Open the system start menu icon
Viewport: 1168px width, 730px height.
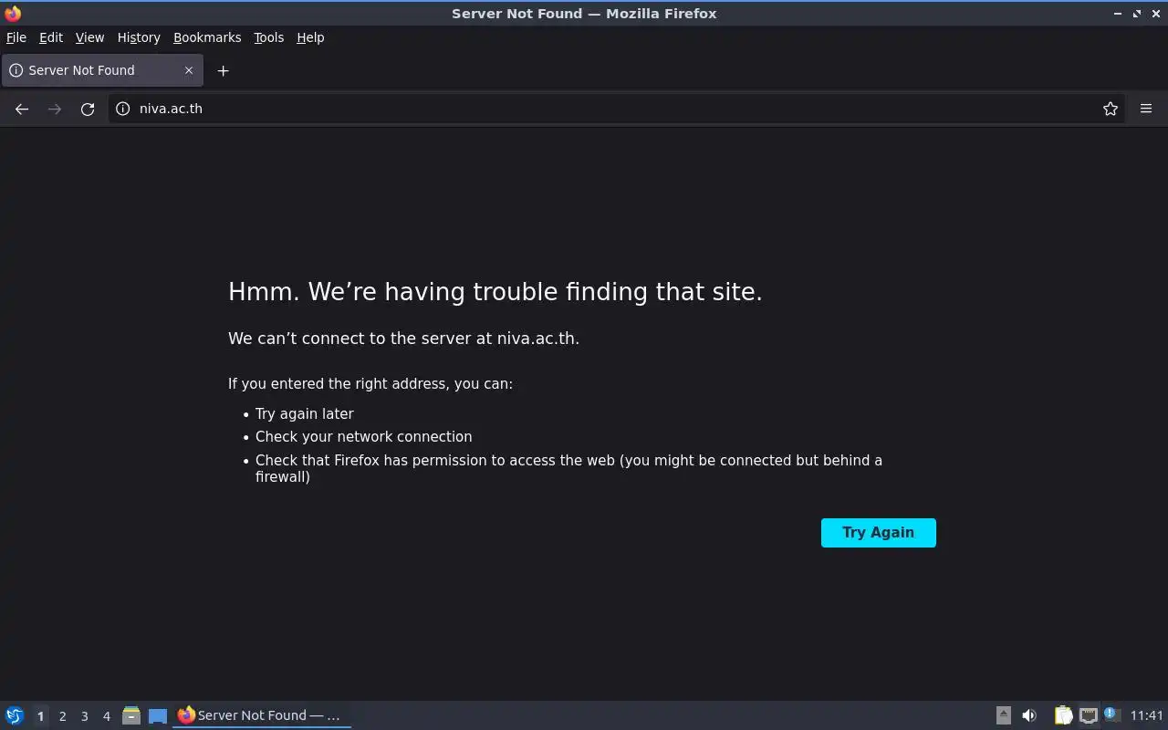point(15,715)
